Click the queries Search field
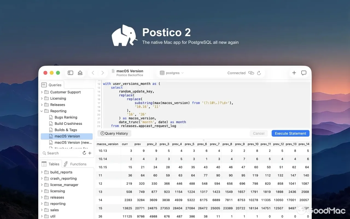 click(x=62, y=153)
